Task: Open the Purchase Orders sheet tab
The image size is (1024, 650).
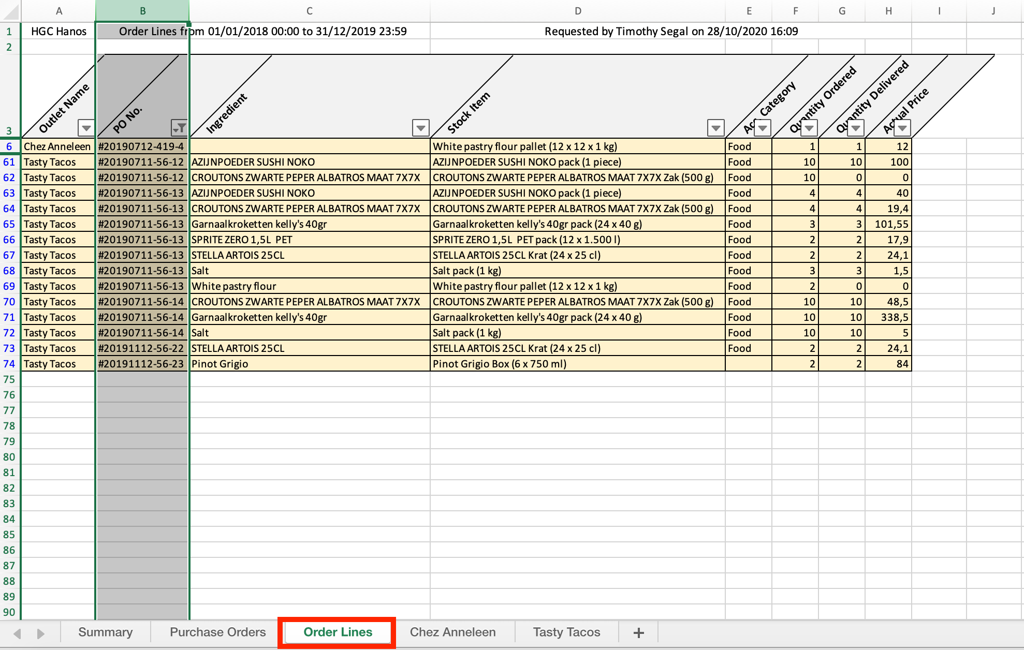Action: 217,632
